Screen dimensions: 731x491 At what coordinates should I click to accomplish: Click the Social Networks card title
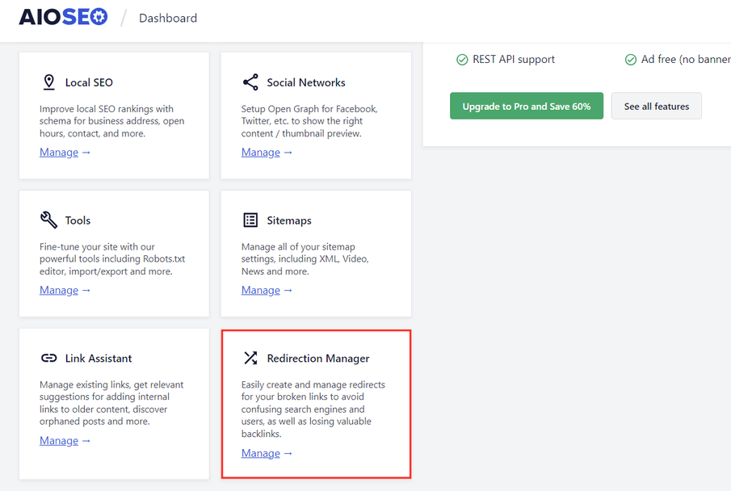306,82
